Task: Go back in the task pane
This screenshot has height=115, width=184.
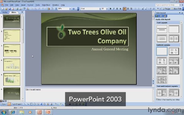Action: point(157,16)
